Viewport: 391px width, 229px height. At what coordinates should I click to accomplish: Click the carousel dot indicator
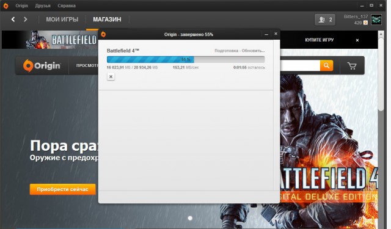point(190,218)
